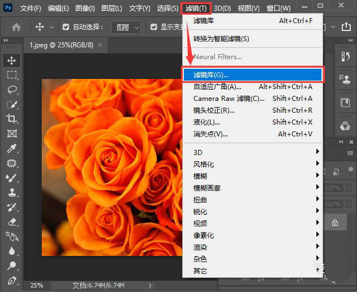Expand the 3D filter submenu
Screen dimensions: 357x292
[253, 152]
